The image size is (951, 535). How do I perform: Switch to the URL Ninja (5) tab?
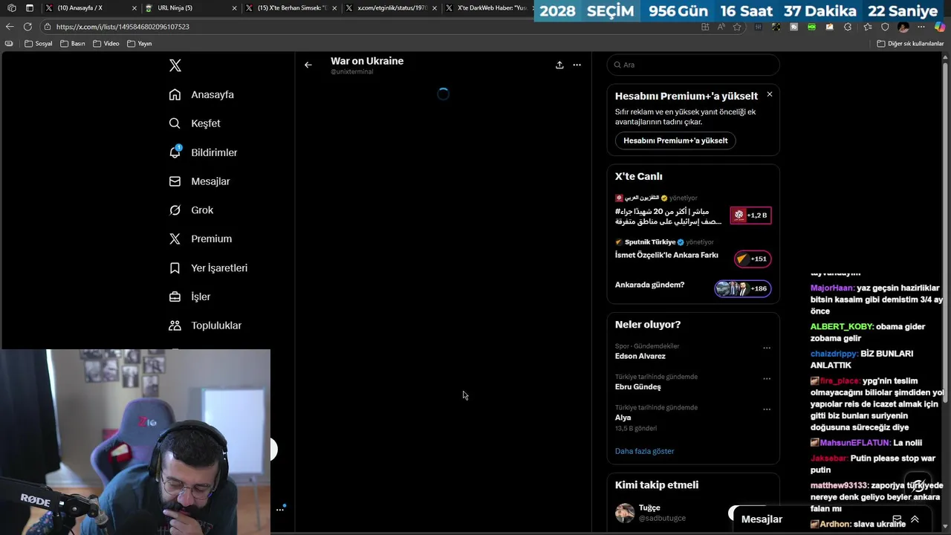coord(190,7)
